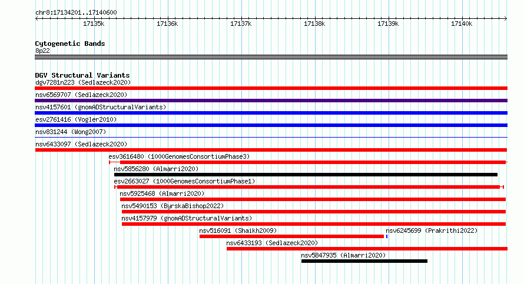
Task: Click the 17137k ruler tick label
Action: [241, 24]
